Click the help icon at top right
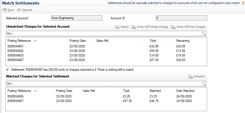This screenshot has height=113, width=245. point(243,3)
